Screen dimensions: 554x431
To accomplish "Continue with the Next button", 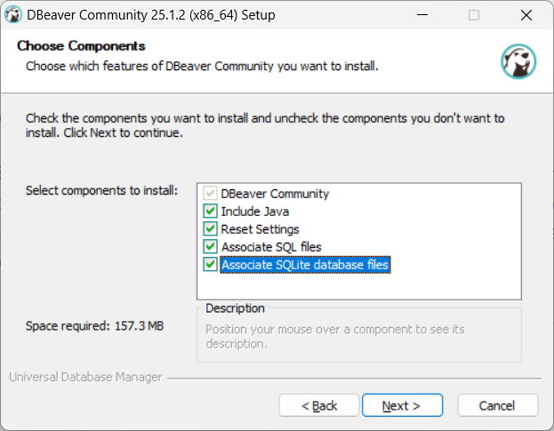I will [x=402, y=405].
